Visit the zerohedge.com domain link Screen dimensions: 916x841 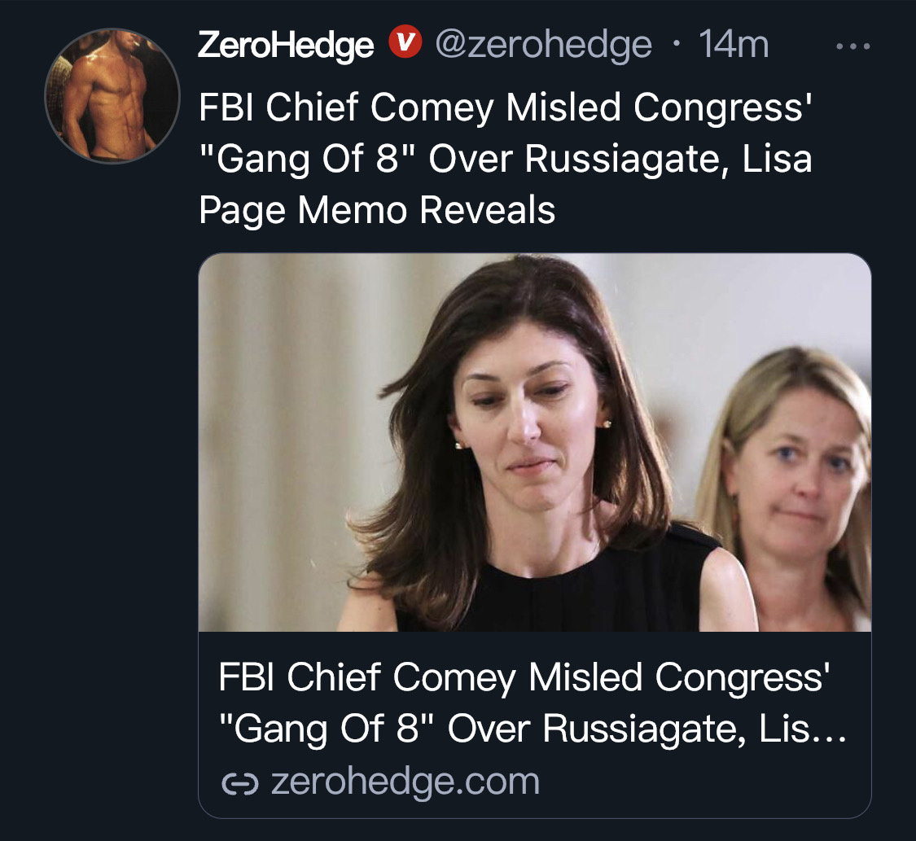point(405,782)
